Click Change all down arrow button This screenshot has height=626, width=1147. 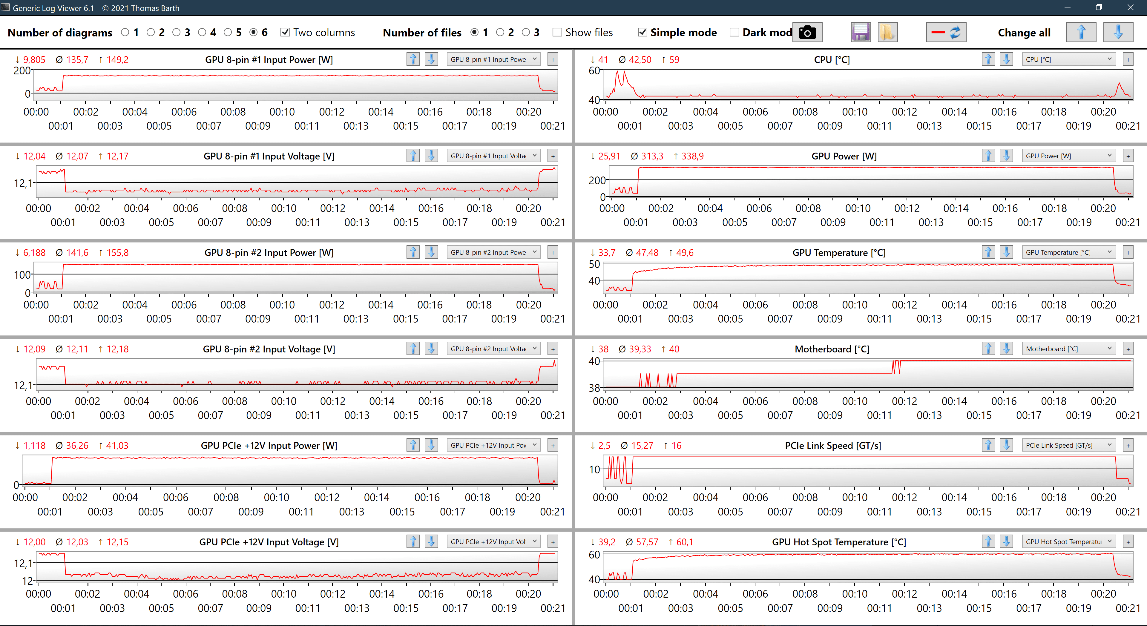tap(1118, 33)
